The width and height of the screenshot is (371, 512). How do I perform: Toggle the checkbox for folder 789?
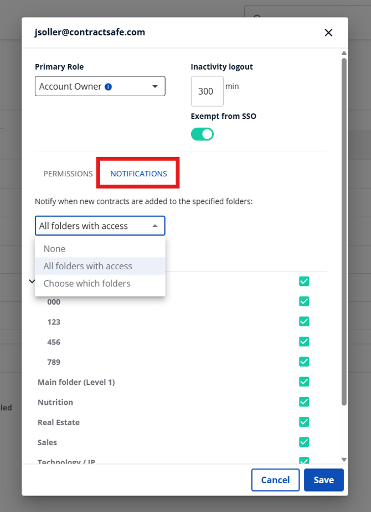304,362
